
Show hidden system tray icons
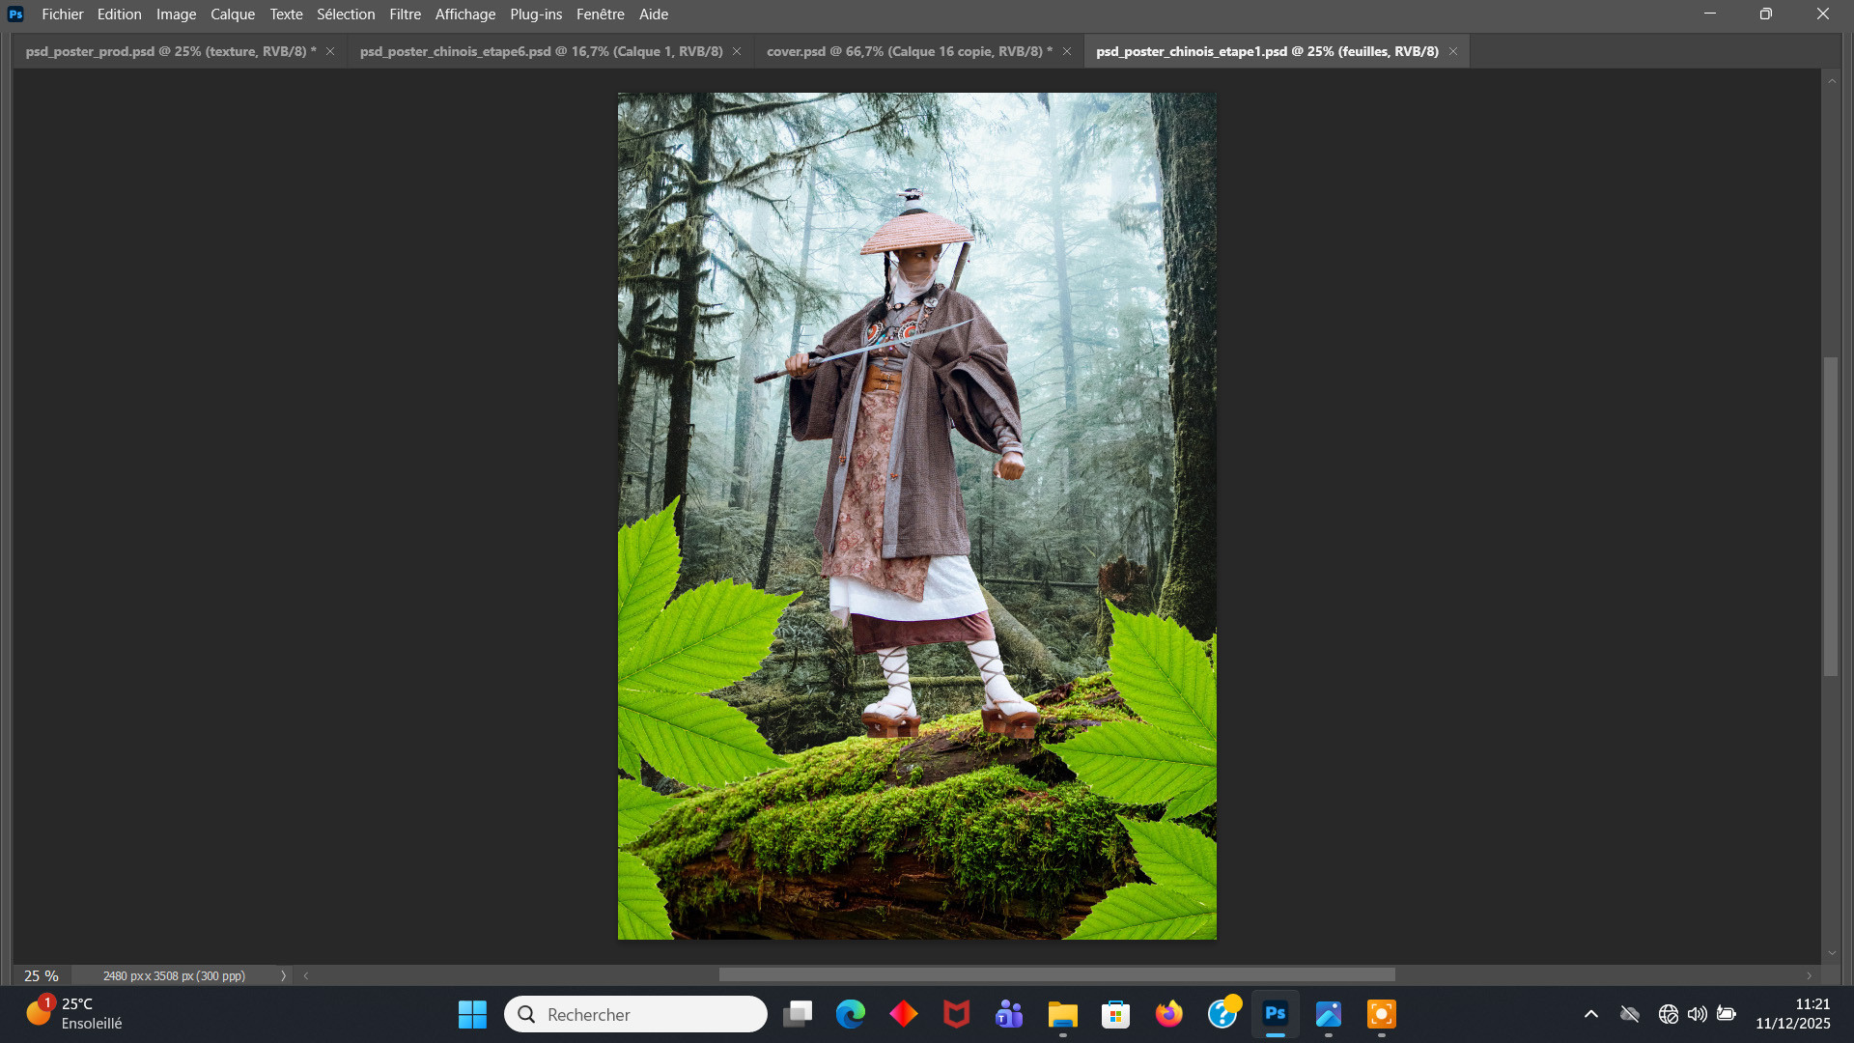1591,1014
